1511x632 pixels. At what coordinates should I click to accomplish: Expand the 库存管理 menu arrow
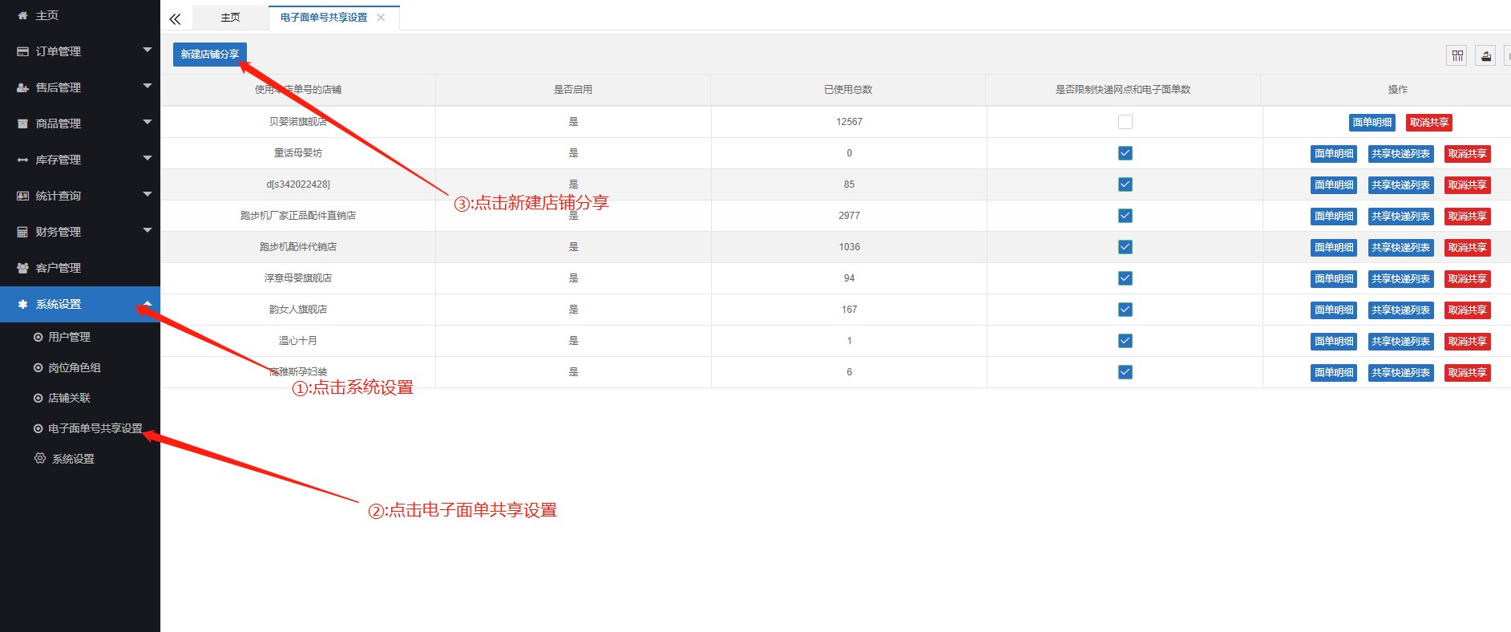pyautogui.click(x=147, y=159)
